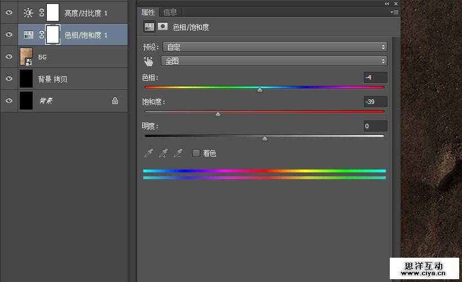Select the 属性 tab
The height and width of the screenshot is (282, 462).
coord(148,12)
